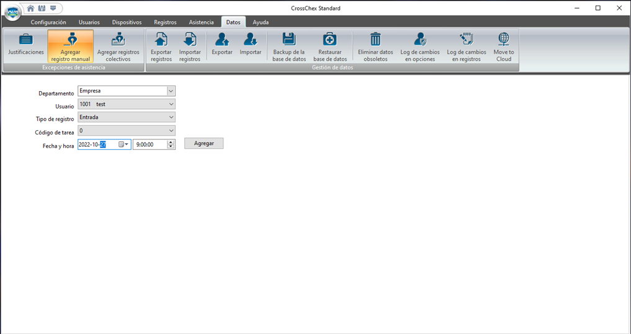This screenshot has width=631, height=334.
Task: Open Log de cambios en registros
Action: [x=467, y=46]
